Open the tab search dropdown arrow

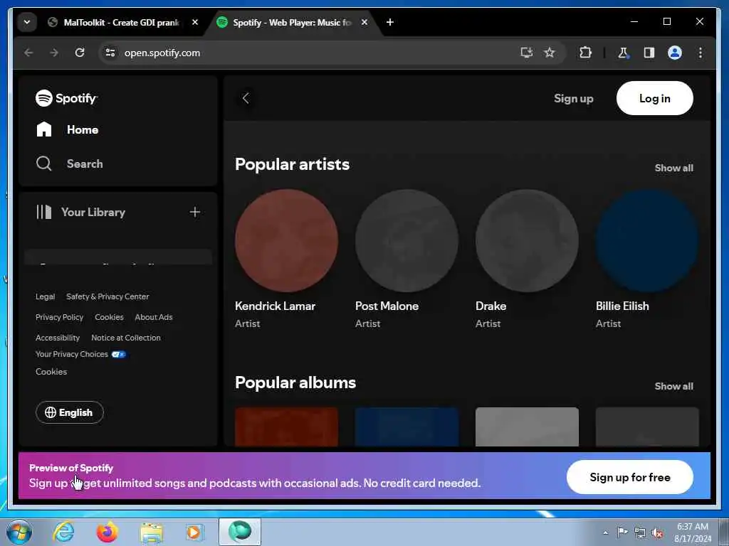pos(27,22)
